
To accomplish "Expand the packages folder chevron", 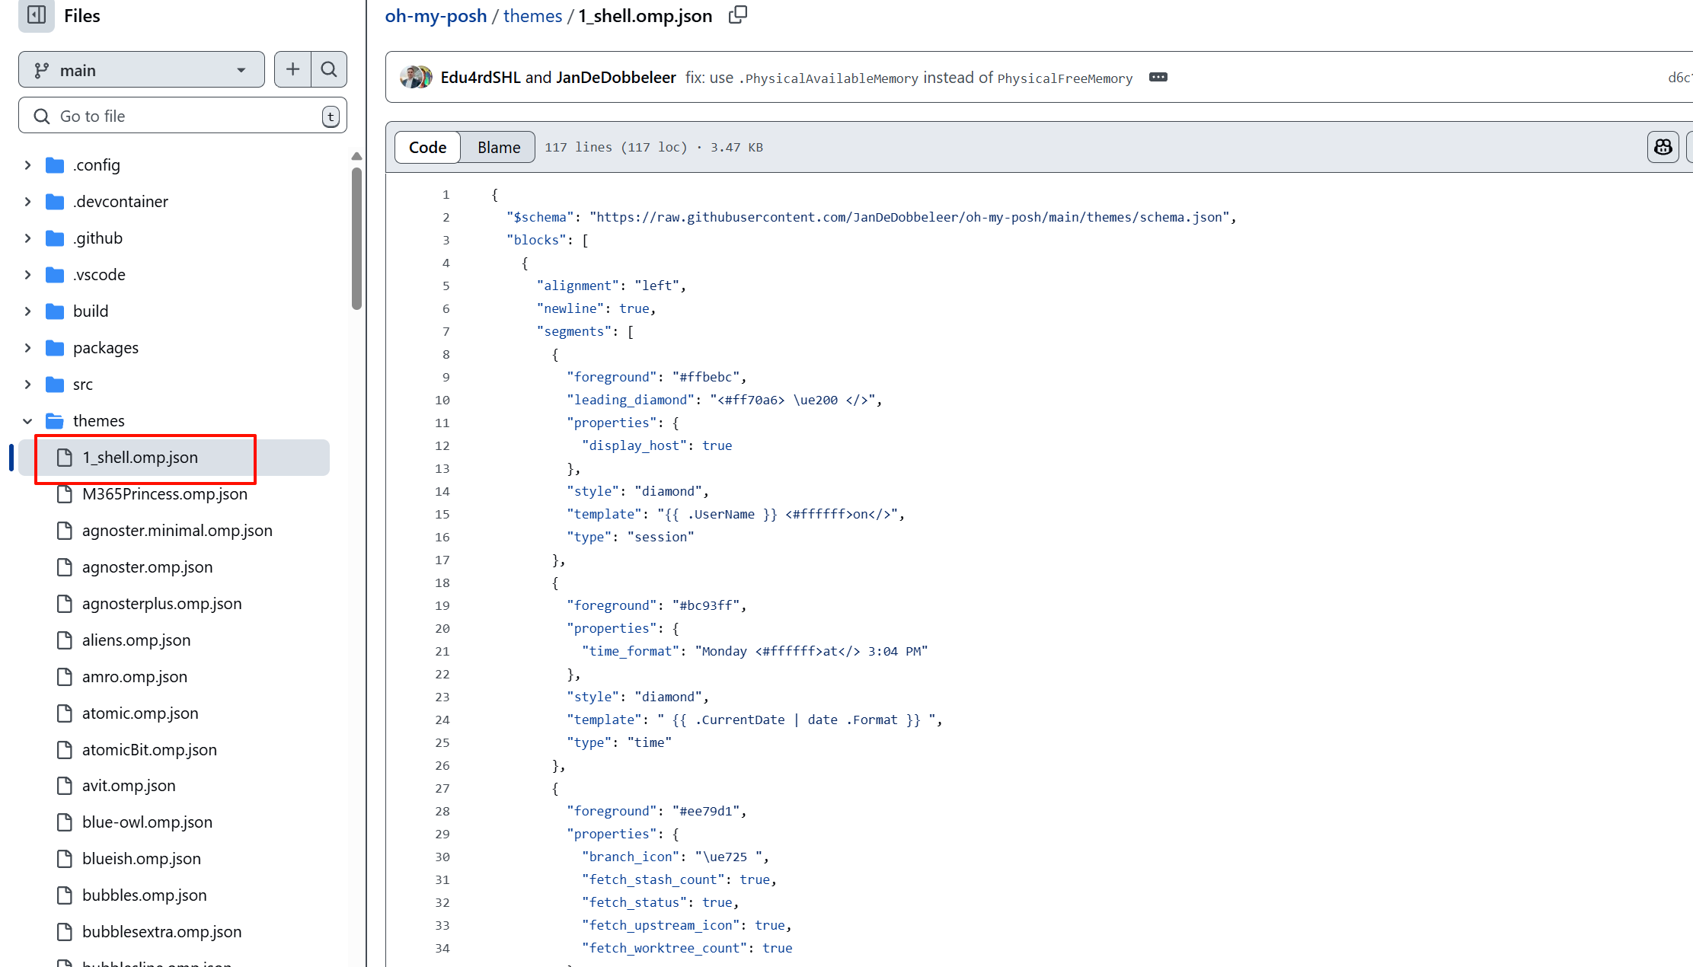I will tap(27, 348).
